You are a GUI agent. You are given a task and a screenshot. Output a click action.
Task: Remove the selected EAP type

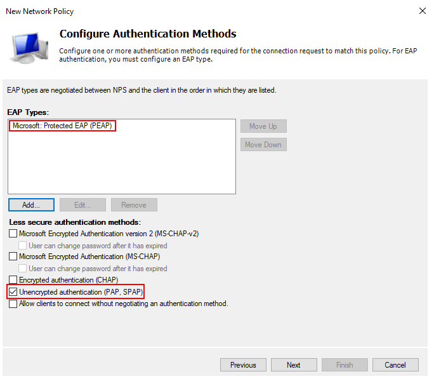pyautogui.click(x=134, y=205)
